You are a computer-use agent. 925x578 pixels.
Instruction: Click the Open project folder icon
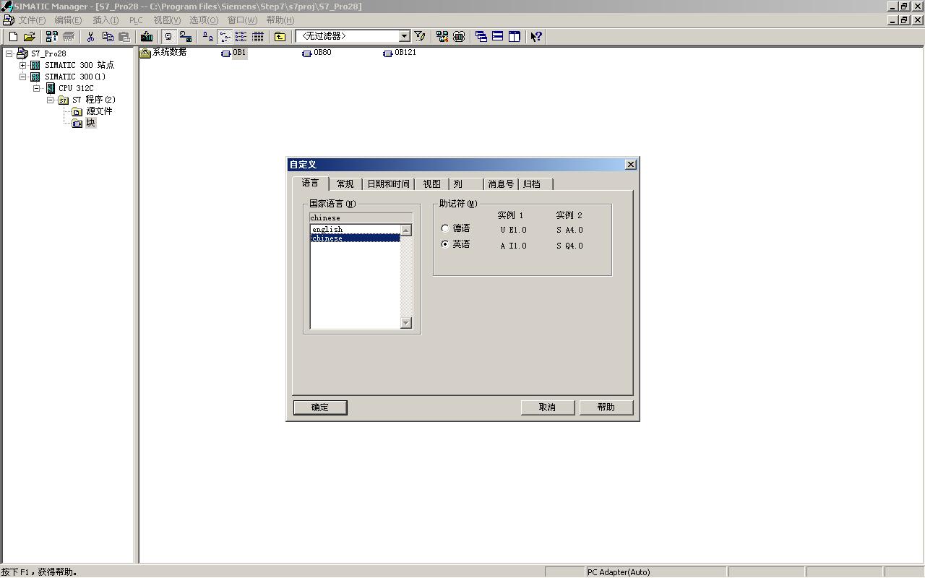click(30, 36)
